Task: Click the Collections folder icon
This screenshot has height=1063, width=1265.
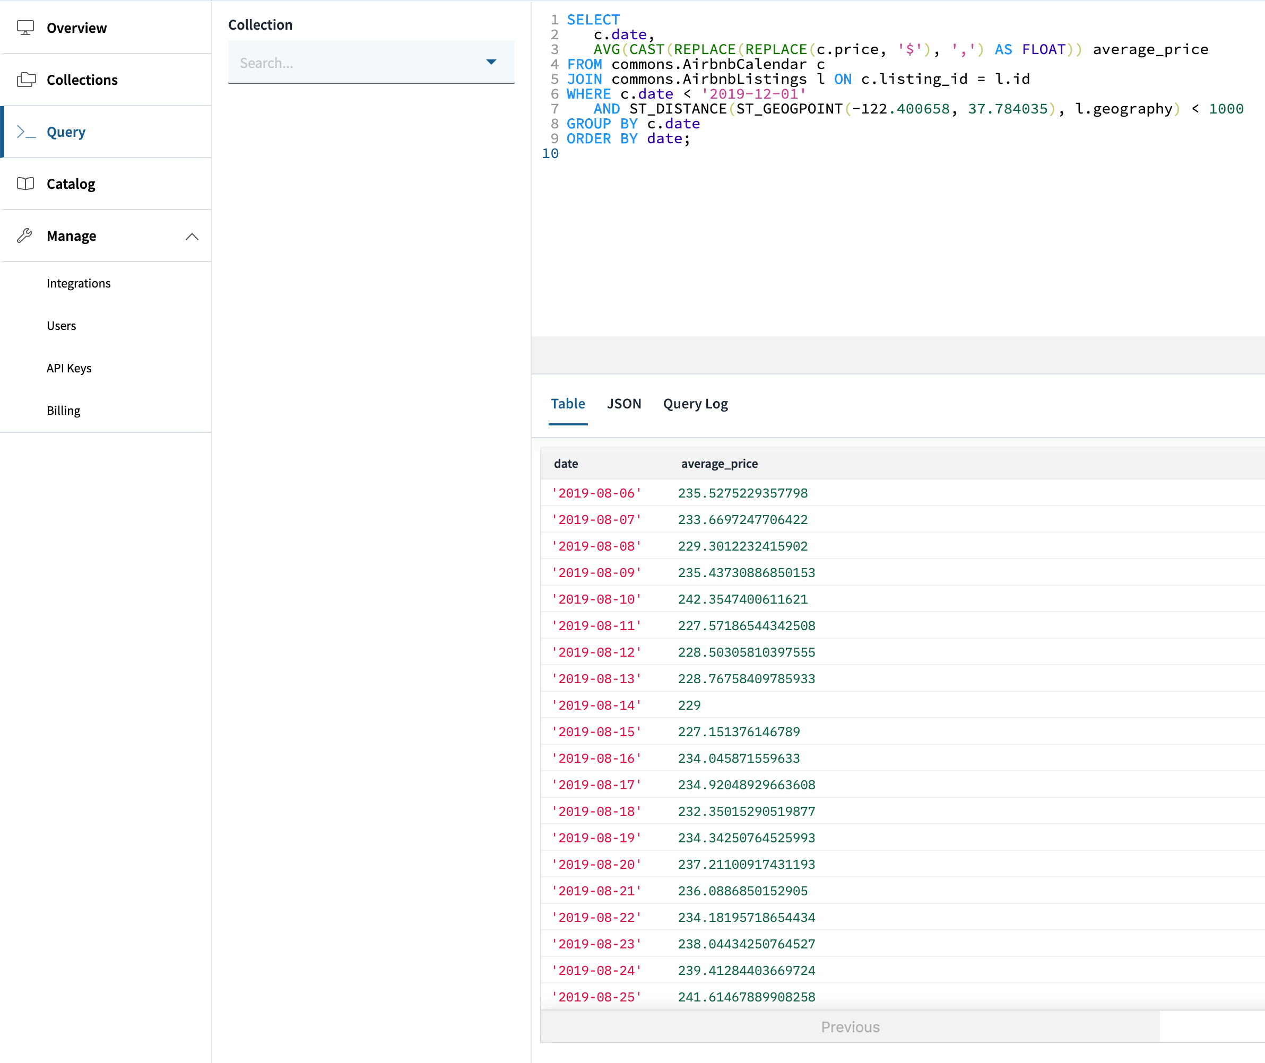Action: point(26,80)
